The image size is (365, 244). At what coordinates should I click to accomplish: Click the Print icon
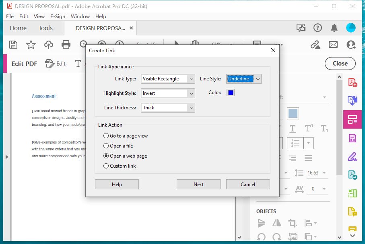66,45
